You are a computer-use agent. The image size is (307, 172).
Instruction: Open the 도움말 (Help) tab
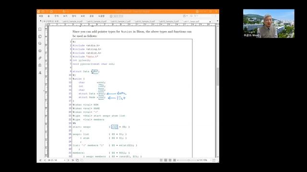pos(101,16)
